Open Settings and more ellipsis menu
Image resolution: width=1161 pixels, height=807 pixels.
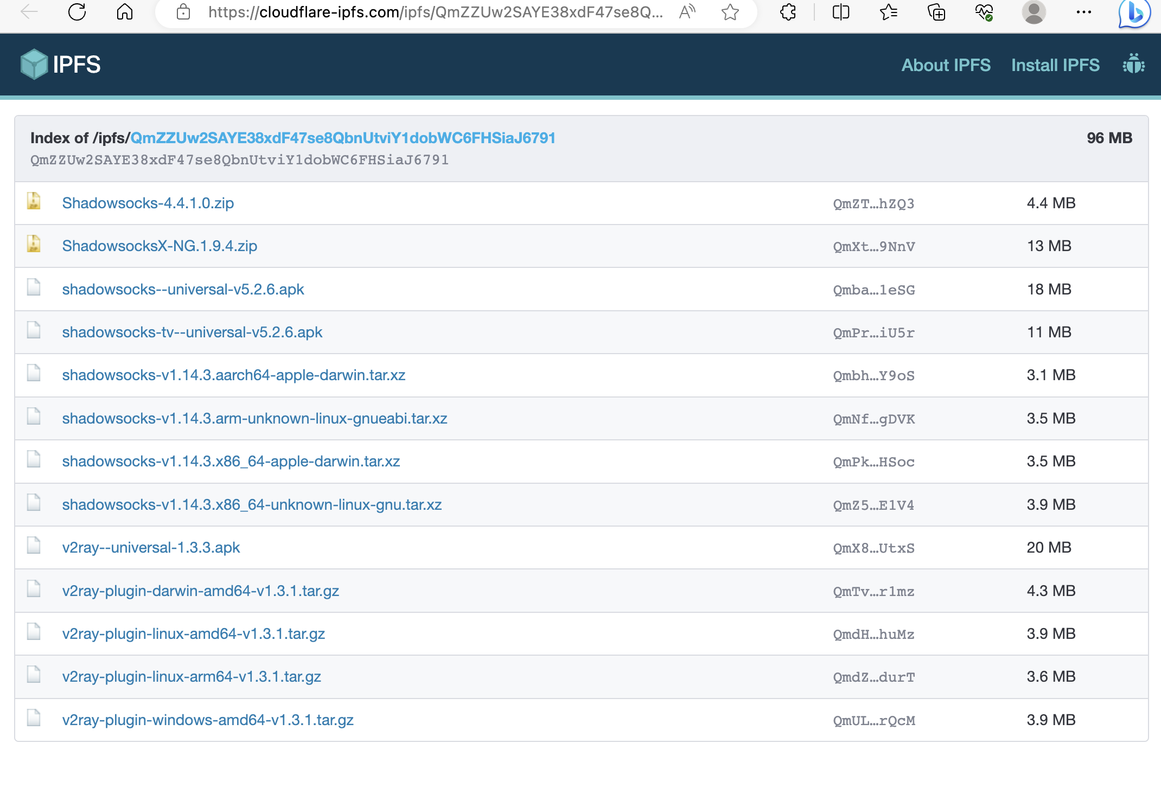[1083, 11]
